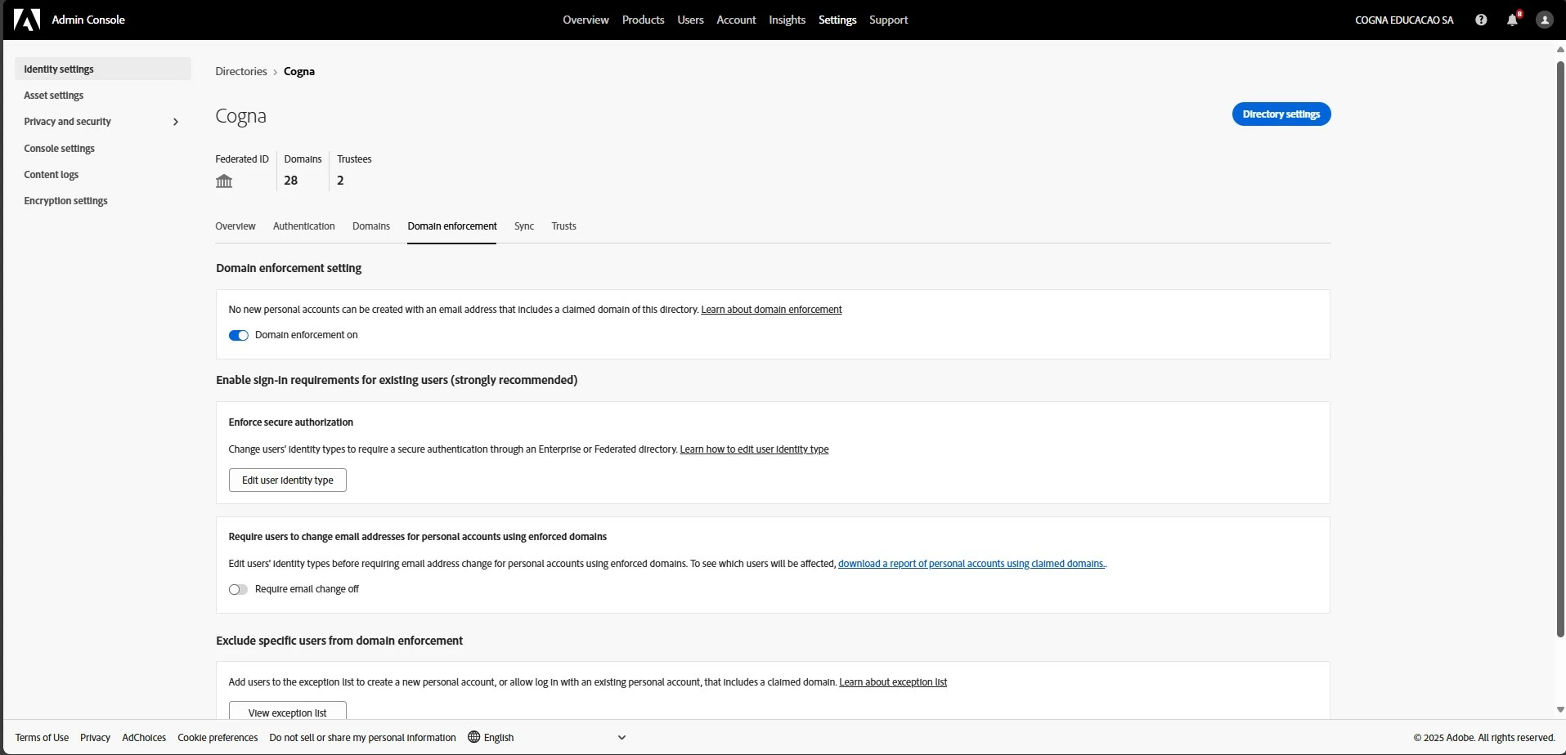Open the Products top navigation item
This screenshot has width=1566, height=755.
point(643,20)
